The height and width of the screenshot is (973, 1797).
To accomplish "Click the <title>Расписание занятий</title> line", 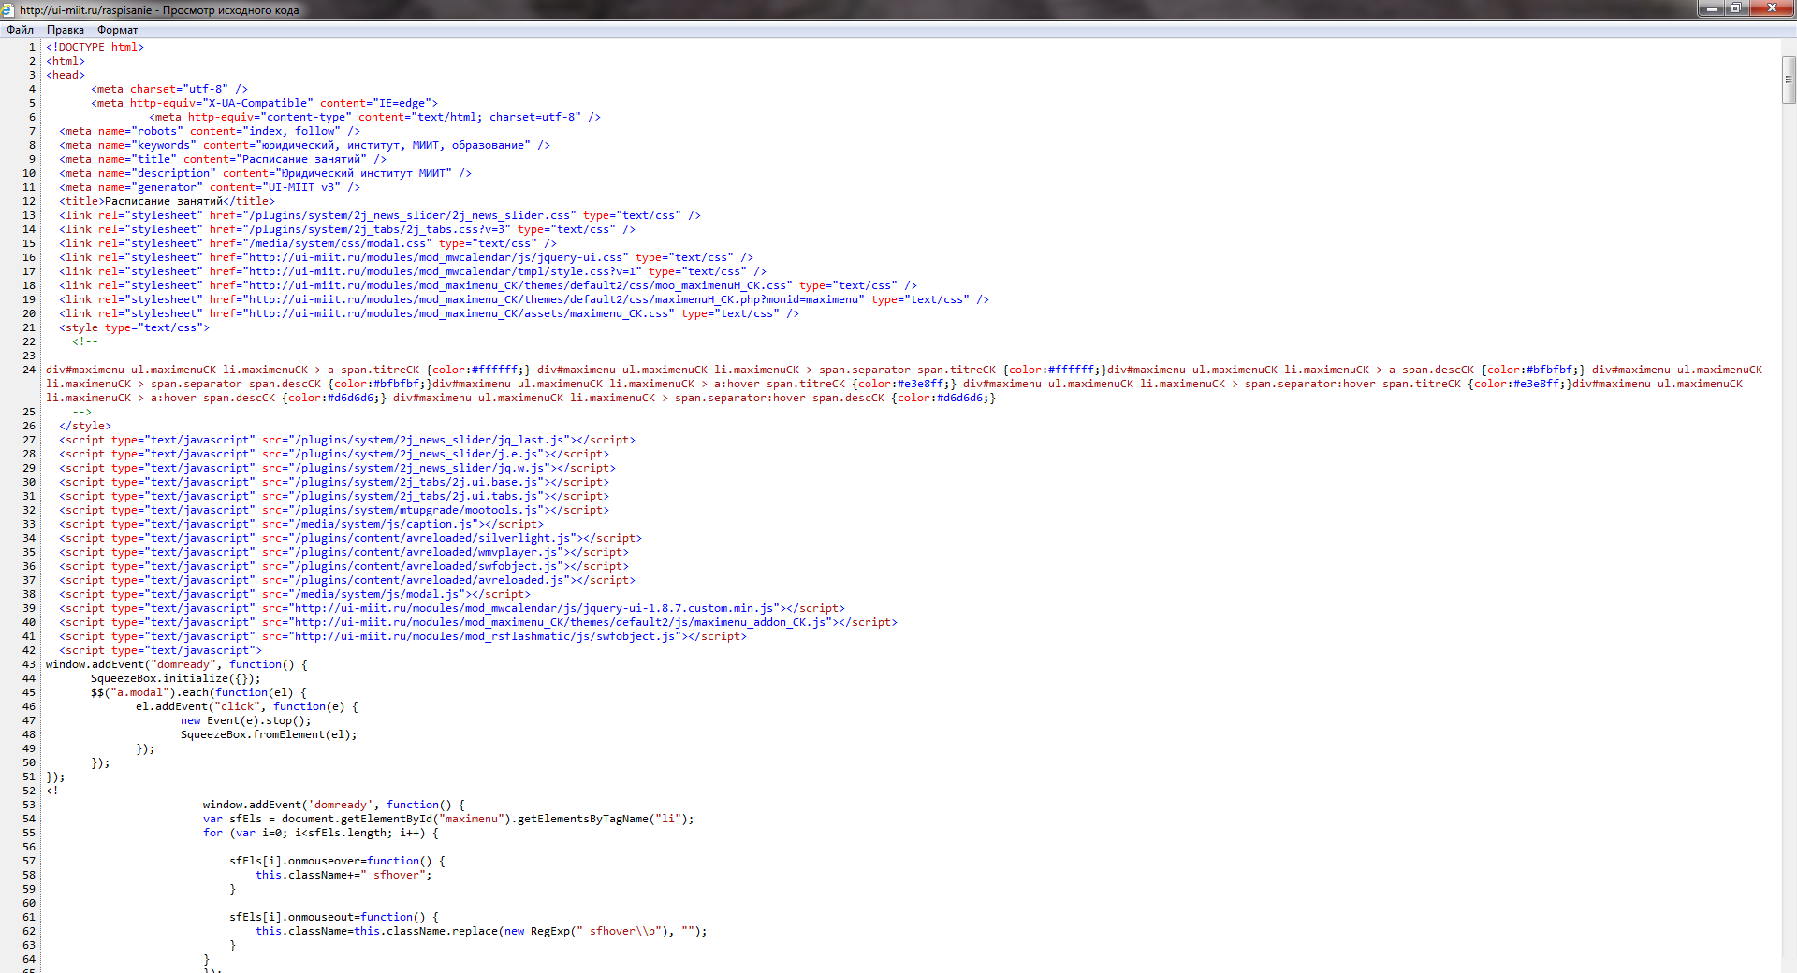I will pyautogui.click(x=168, y=201).
